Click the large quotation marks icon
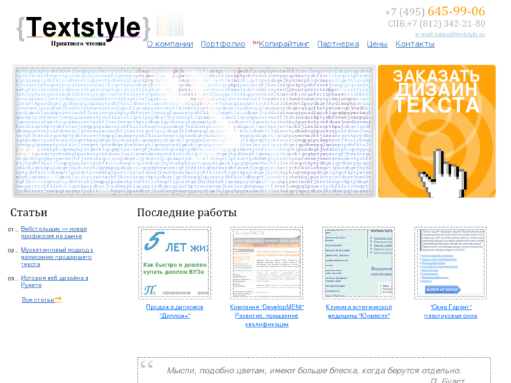The image size is (511, 383). coord(147,365)
